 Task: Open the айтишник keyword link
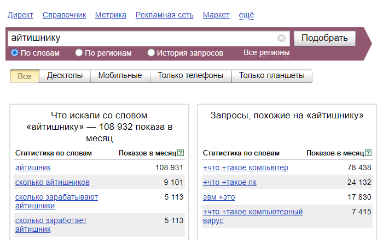click(x=33, y=167)
